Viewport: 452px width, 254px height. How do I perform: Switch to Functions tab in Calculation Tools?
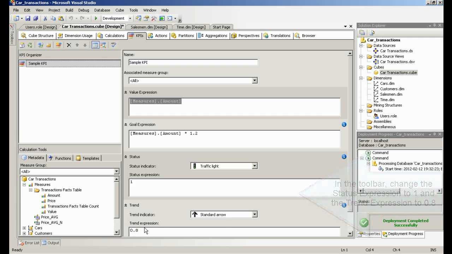tap(60, 158)
